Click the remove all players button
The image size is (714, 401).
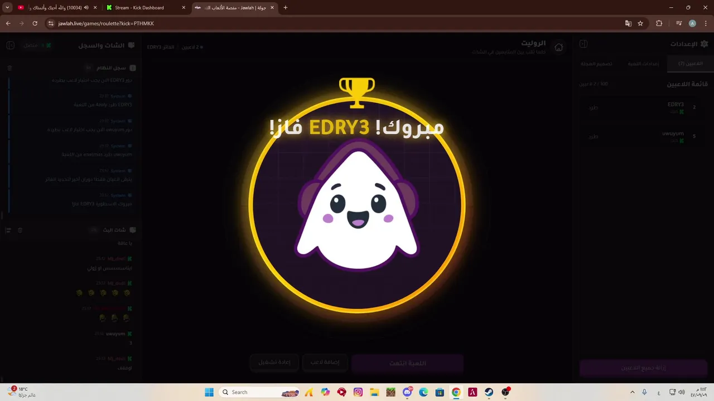pyautogui.click(x=644, y=368)
